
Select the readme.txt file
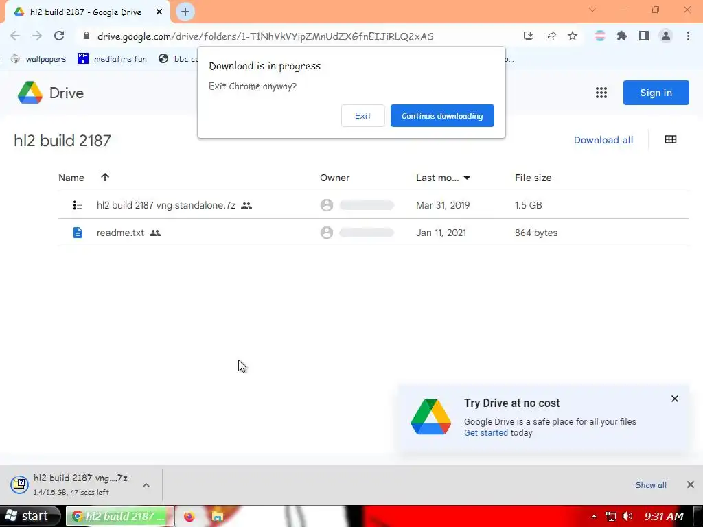click(x=120, y=233)
